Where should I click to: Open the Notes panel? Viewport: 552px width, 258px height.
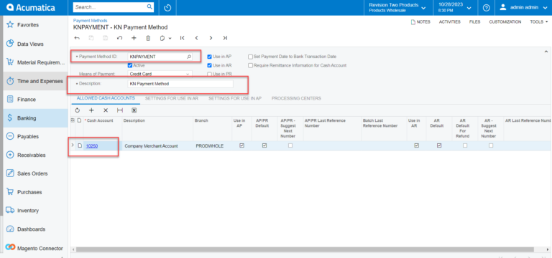coord(420,21)
